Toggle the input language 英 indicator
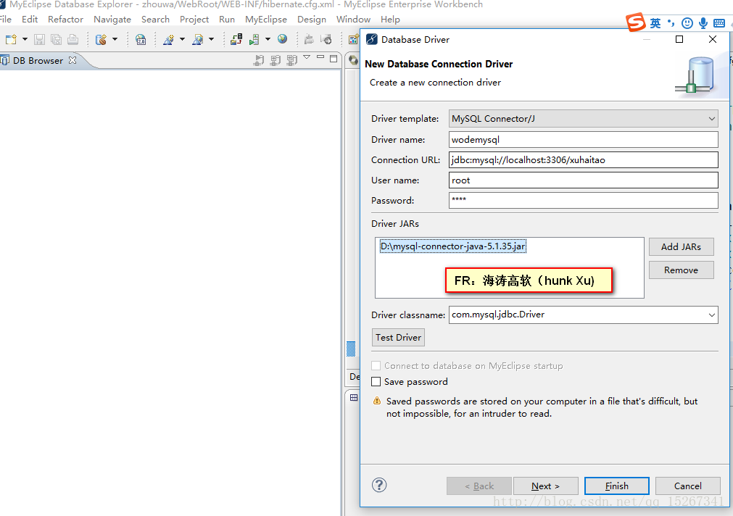The image size is (733, 516). pyautogui.click(x=655, y=23)
